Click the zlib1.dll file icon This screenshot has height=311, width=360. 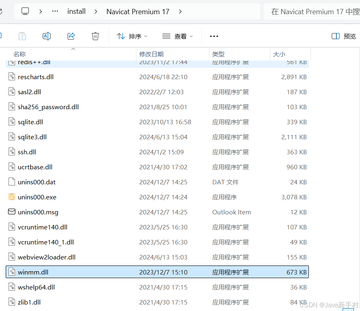click(12, 302)
